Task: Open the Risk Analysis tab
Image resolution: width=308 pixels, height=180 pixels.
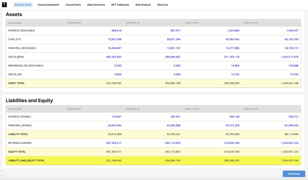Action: coord(143,5)
